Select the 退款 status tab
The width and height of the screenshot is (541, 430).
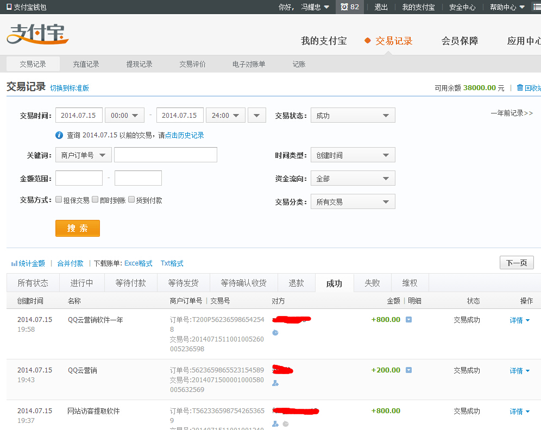297,283
